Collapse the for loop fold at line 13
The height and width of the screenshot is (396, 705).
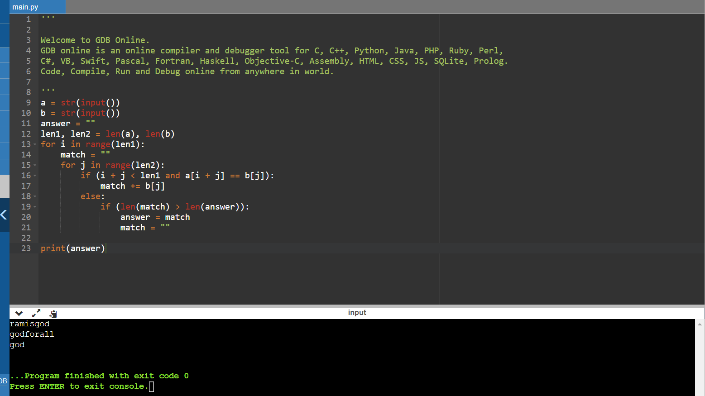click(x=35, y=145)
